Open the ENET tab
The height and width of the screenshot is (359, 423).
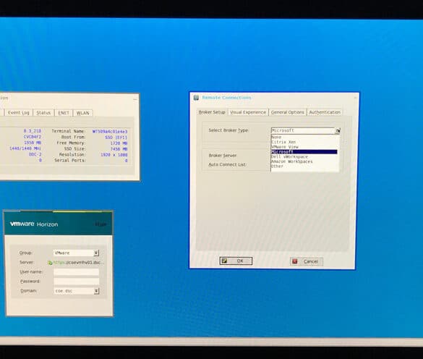pos(64,113)
